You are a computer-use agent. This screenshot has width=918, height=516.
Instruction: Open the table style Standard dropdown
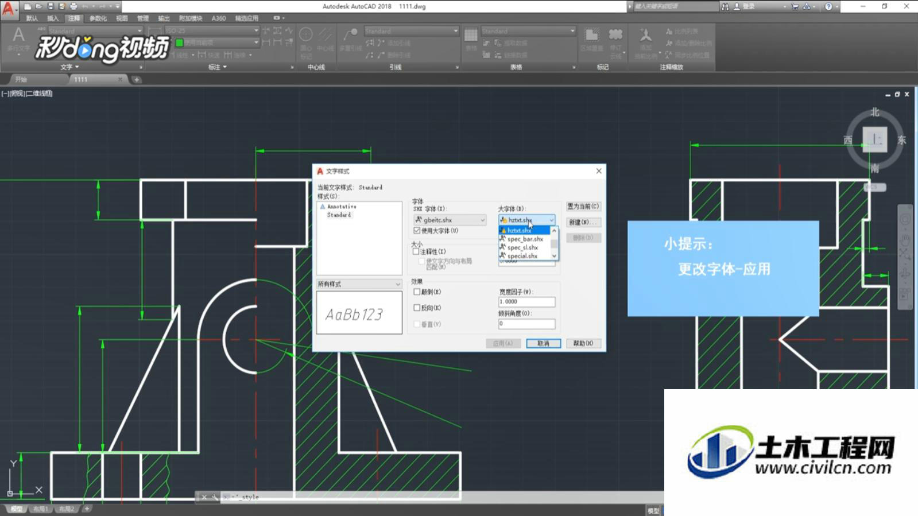[x=528, y=30]
